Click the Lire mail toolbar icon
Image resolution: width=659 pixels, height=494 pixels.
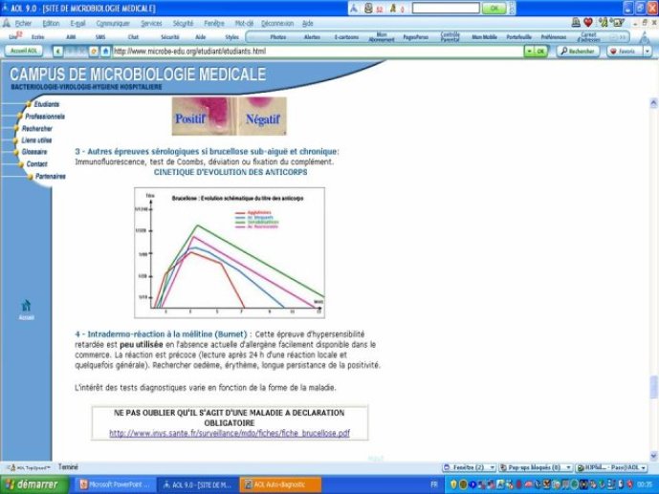point(15,36)
